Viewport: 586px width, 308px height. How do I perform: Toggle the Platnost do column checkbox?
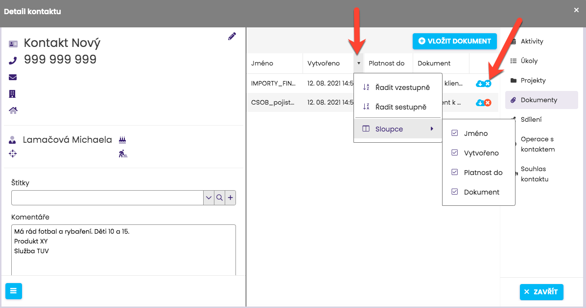[x=455, y=172]
